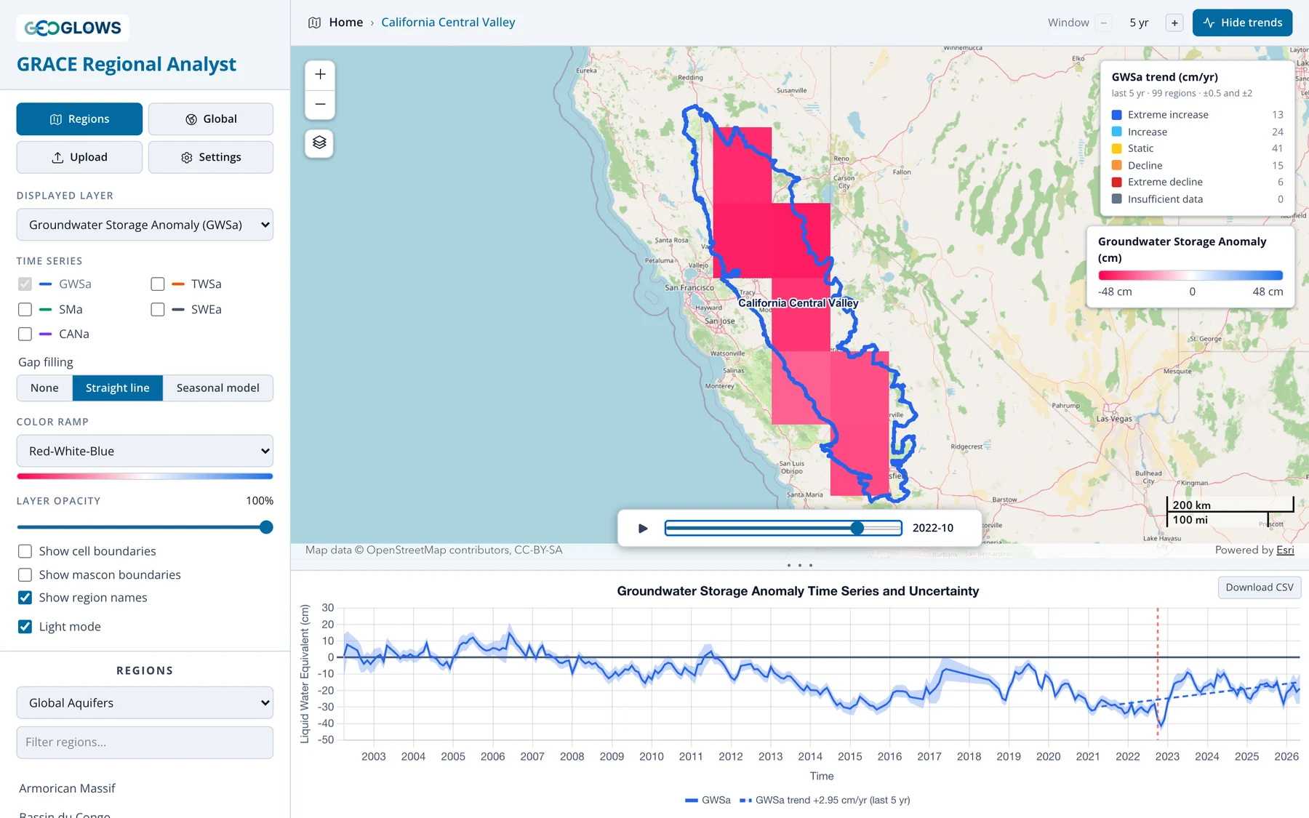Open the Displayed Layer dropdown
The image size is (1309, 818).
pyautogui.click(x=145, y=225)
